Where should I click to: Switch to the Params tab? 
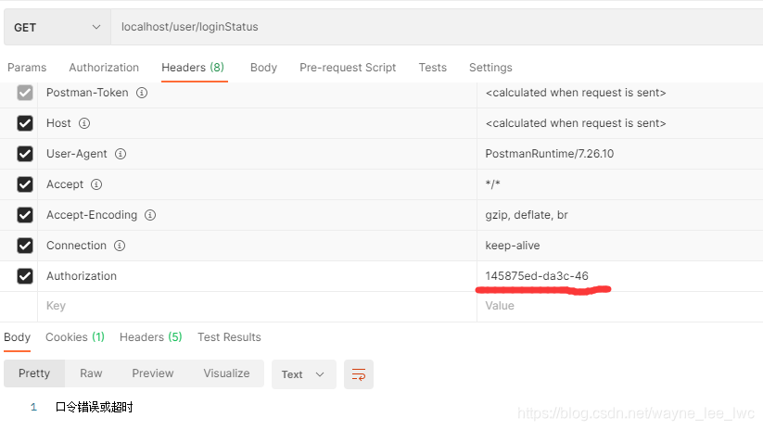[27, 68]
